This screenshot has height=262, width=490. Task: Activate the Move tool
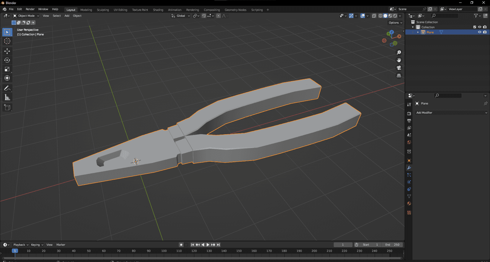coord(7,51)
